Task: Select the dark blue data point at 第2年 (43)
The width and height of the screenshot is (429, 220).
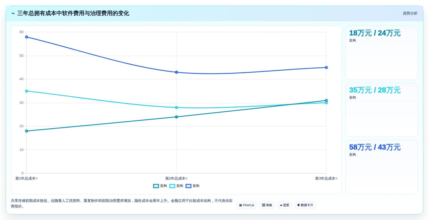Action: click(176, 72)
